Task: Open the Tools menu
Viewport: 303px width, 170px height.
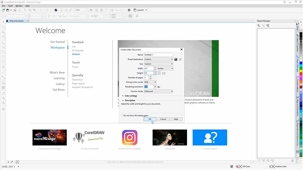Action: coord(10,6)
